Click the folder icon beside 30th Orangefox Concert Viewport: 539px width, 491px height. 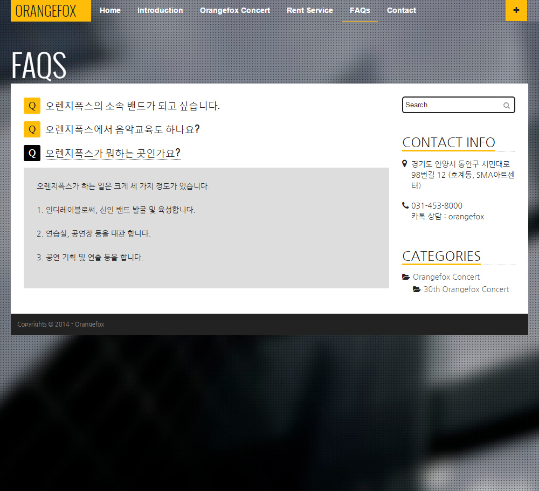click(417, 289)
